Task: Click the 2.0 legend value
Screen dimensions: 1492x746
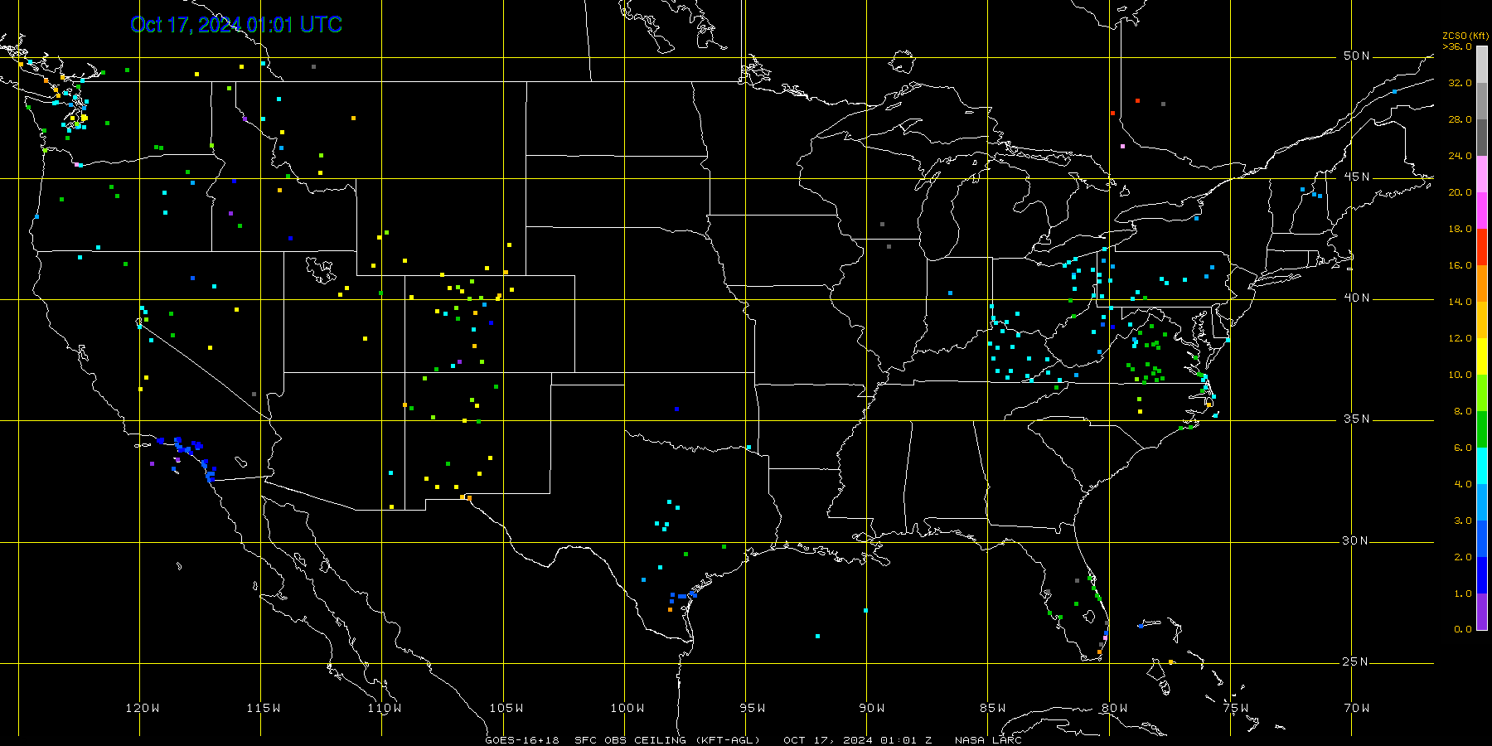Action: [x=1463, y=557]
